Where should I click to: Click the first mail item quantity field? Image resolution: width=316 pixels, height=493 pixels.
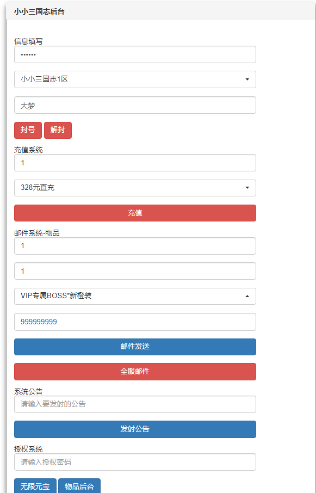pyautogui.click(x=134, y=245)
